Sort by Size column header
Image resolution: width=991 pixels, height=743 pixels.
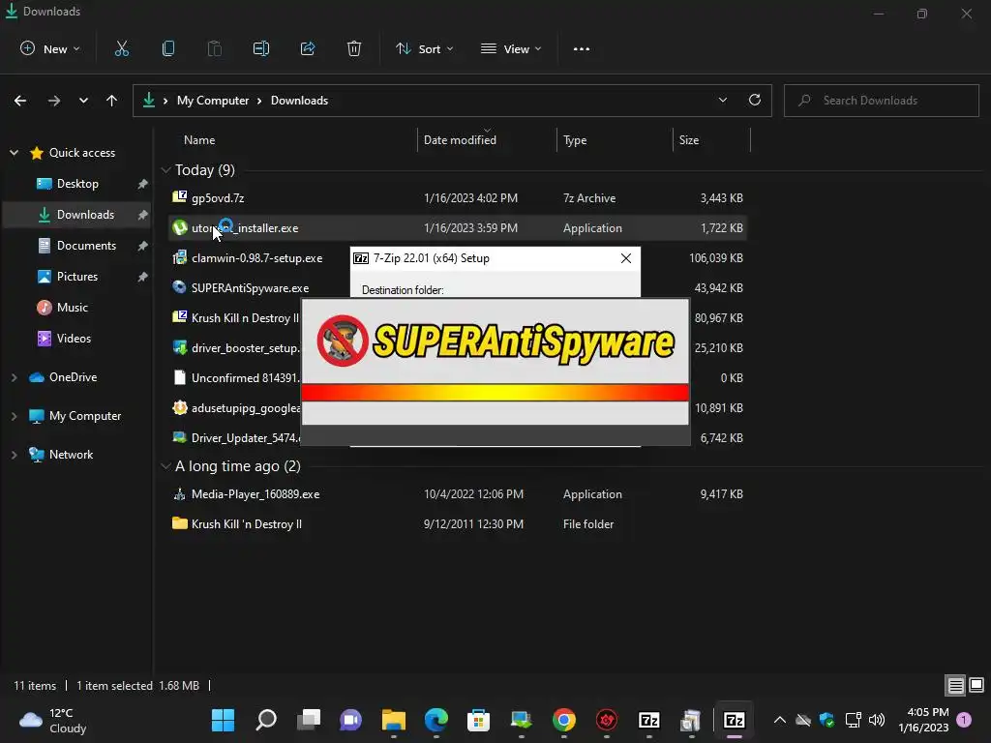coord(689,140)
